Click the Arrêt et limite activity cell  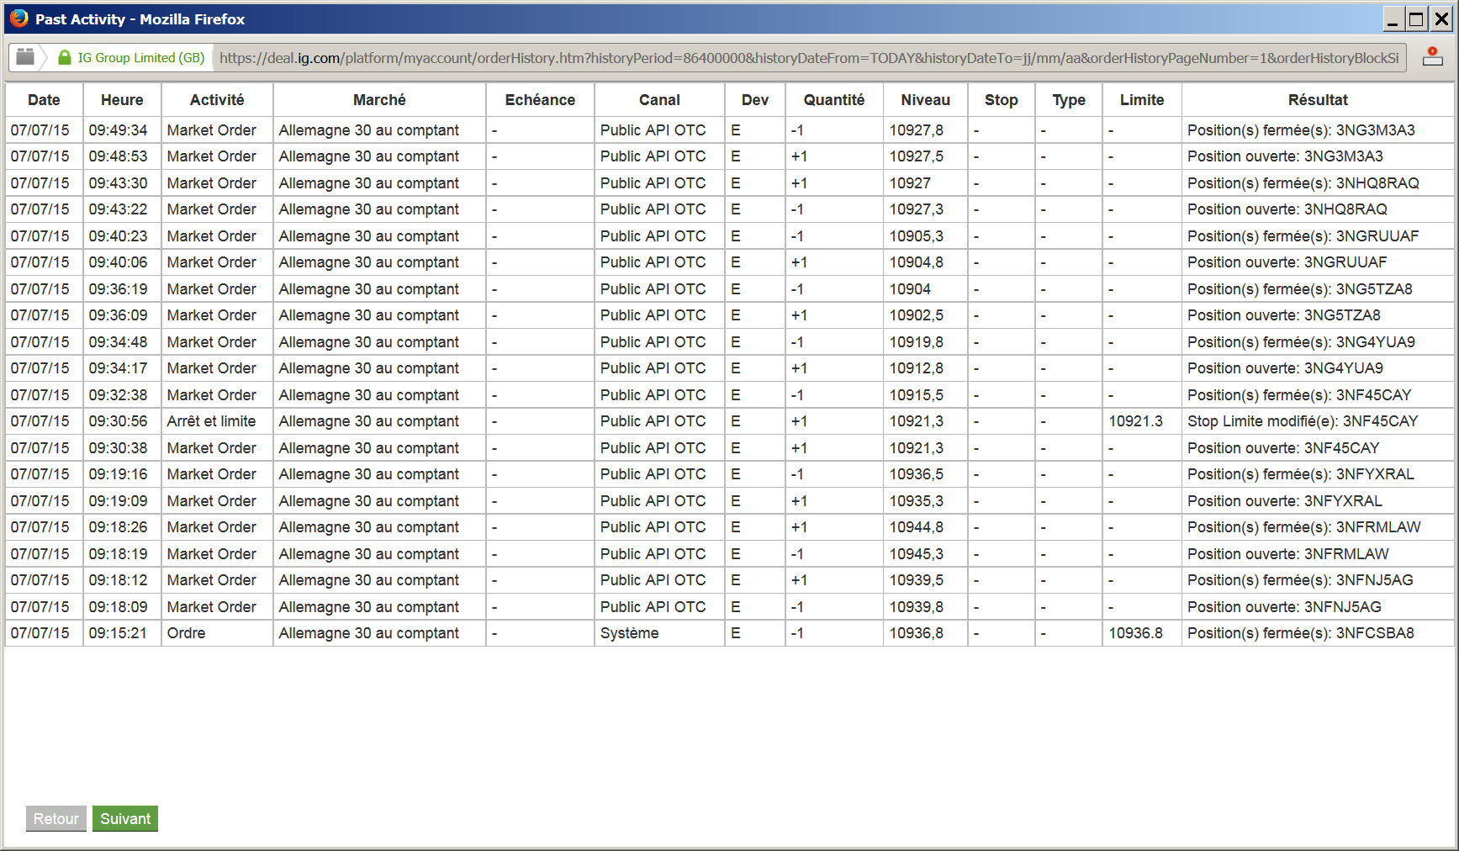pos(212,421)
